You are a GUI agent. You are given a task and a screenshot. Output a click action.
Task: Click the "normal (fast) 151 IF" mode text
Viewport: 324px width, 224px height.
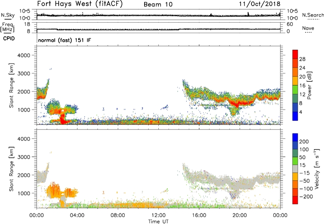click(64, 40)
